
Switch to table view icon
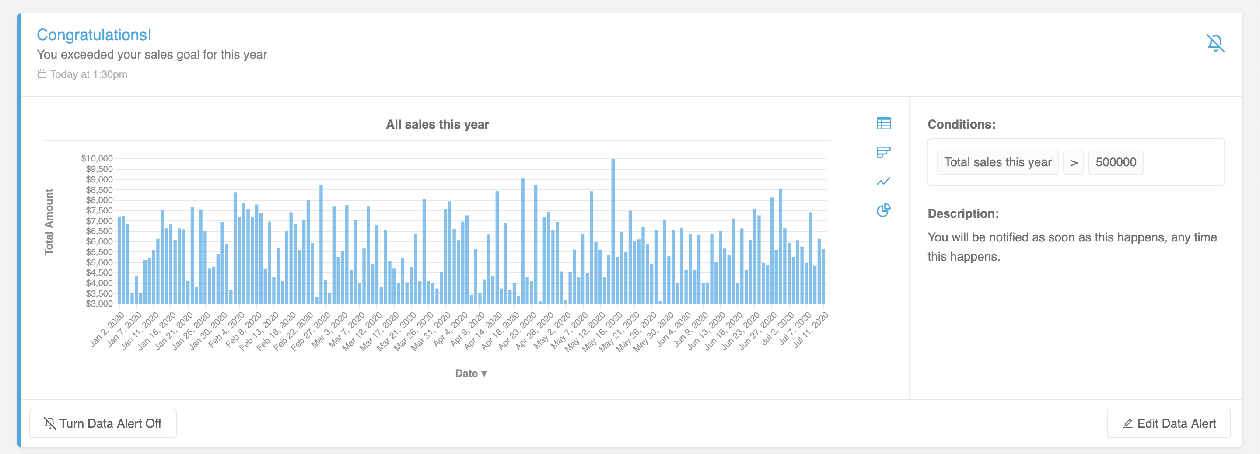883,123
